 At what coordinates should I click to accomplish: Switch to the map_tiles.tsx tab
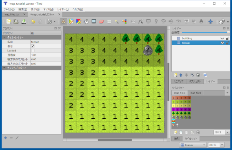click(x=12, y=14)
